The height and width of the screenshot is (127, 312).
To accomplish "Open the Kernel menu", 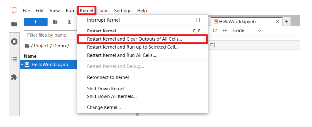I will point(87,10).
